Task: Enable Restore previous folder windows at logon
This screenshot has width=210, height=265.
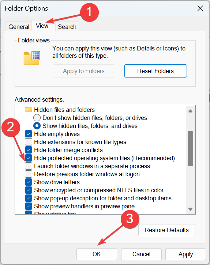Action: 29,174
